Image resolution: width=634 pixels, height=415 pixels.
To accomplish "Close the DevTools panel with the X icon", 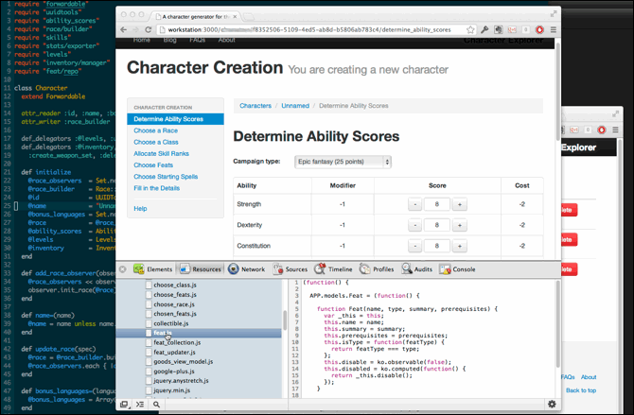I will tap(123, 269).
